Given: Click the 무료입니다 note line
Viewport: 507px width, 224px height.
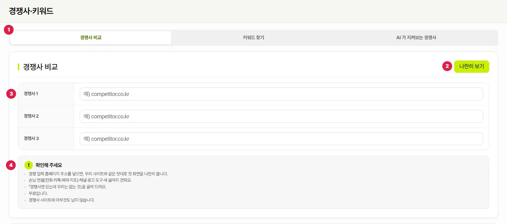Looking at the screenshot, I should pyautogui.click(x=38, y=194).
